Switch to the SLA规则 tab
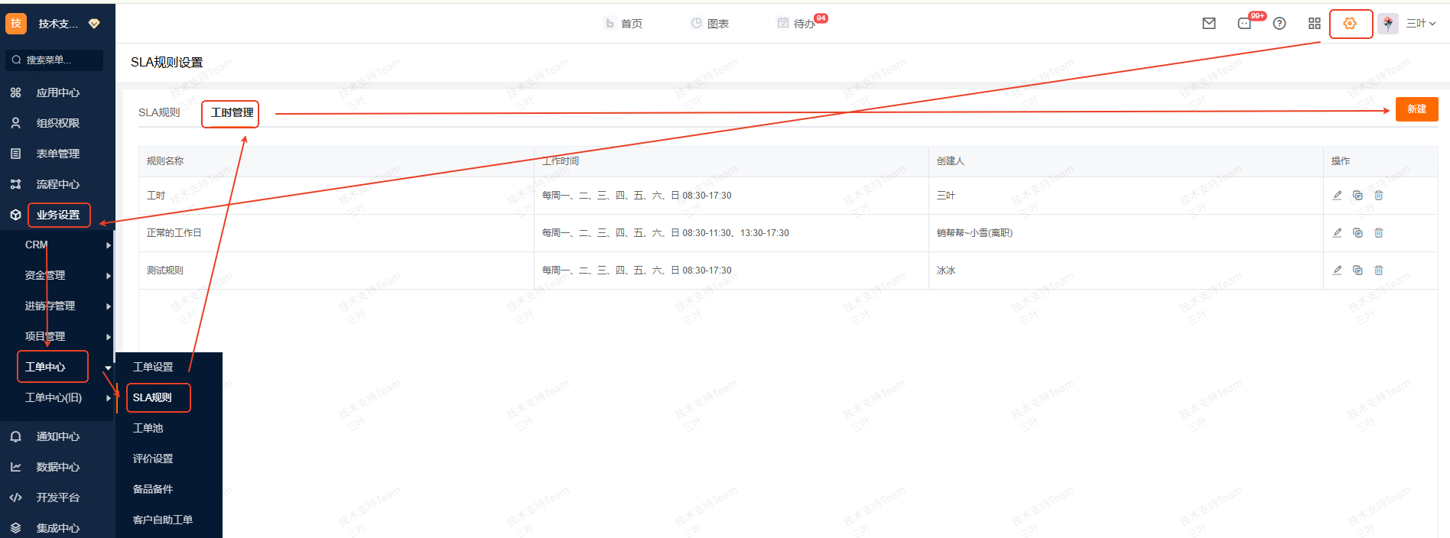This screenshot has height=538, width=1450. click(159, 113)
